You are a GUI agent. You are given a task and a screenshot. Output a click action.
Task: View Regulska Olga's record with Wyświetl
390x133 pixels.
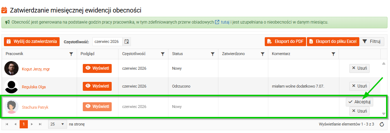tap(97, 86)
